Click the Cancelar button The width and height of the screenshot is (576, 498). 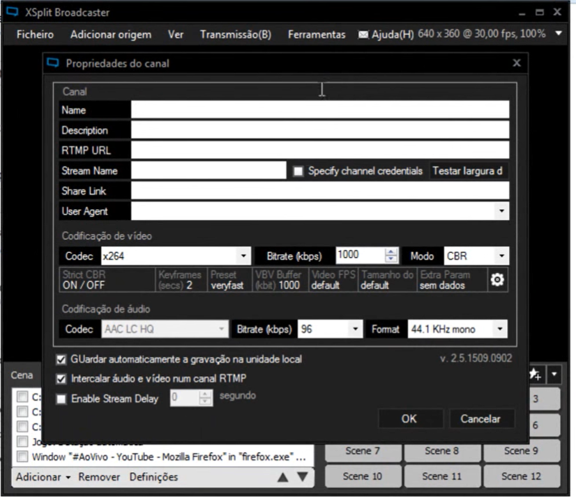tap(481, 419)
